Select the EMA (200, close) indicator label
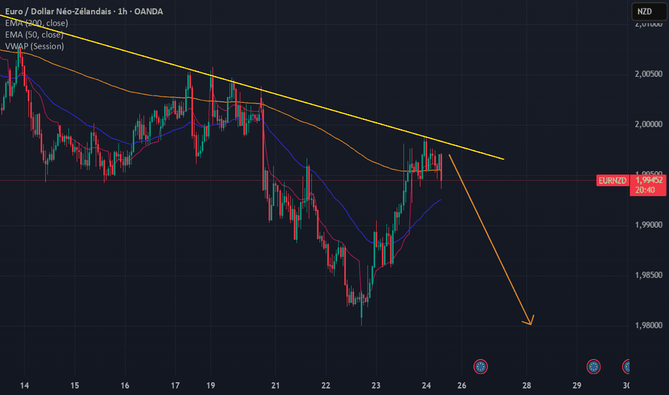 click(x=37, y=23)
